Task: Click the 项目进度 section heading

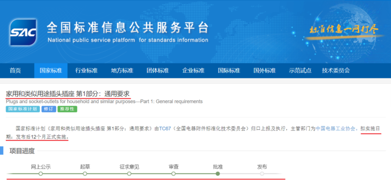Action: pos(22,151)
